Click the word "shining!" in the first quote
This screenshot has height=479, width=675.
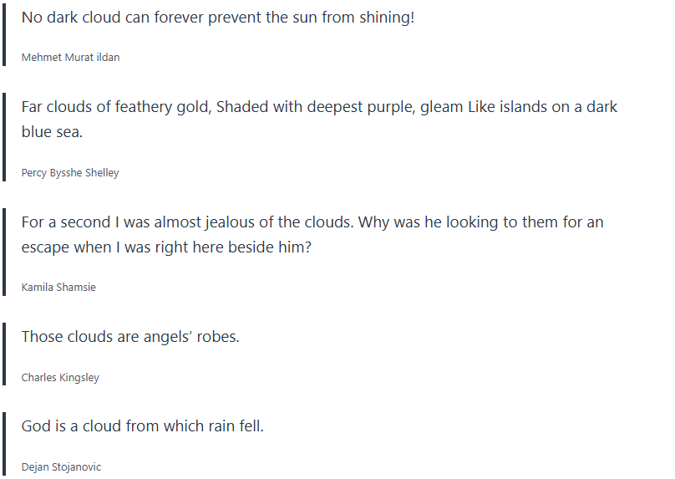pos(385,18)
